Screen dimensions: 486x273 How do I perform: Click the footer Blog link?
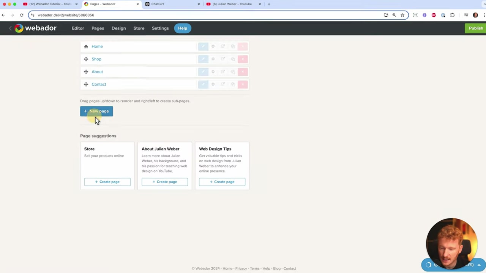coord(276,268)
